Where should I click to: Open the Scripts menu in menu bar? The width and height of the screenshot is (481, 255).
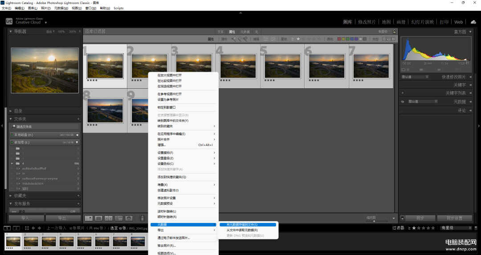click(118, 8)
